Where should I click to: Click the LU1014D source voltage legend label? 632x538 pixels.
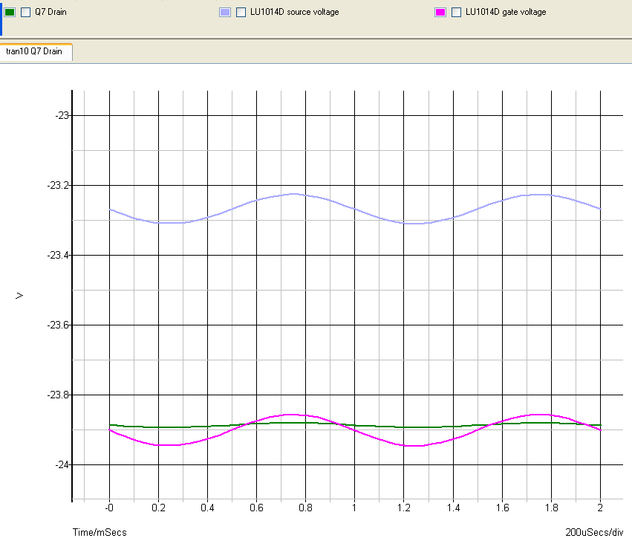click(294, 12)
